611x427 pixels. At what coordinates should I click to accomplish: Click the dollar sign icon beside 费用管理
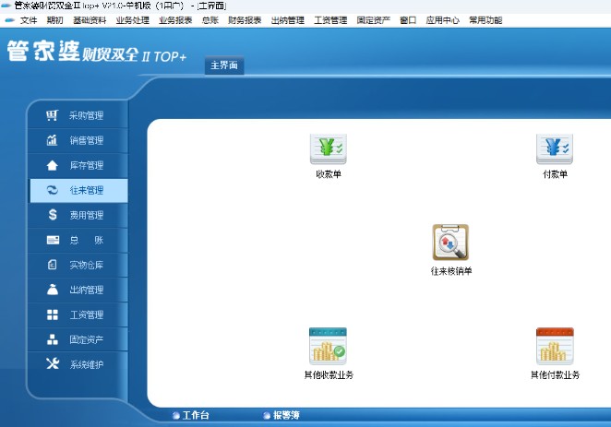tap(53, 215)
